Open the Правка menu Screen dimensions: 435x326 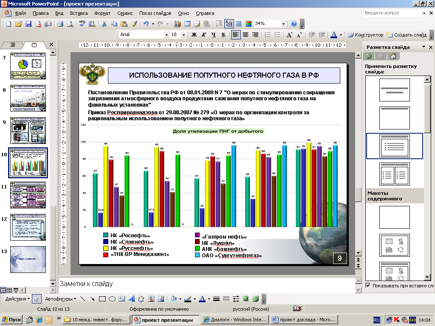pyautogui.click(x=40, y=13)
